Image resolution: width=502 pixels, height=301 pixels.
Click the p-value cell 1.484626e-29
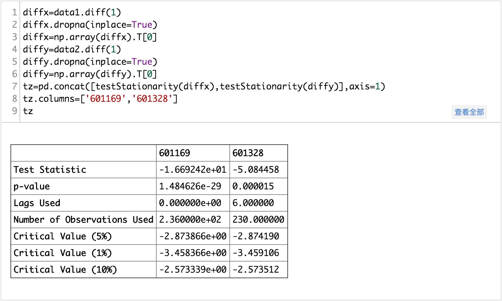[190, 186]
